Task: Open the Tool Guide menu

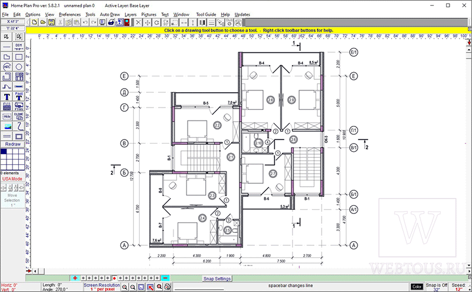Action: (x=206, y=14)
